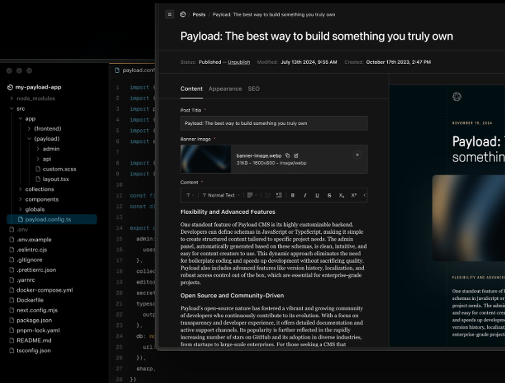Click the hamburger nav menu icon

[170, 15]
